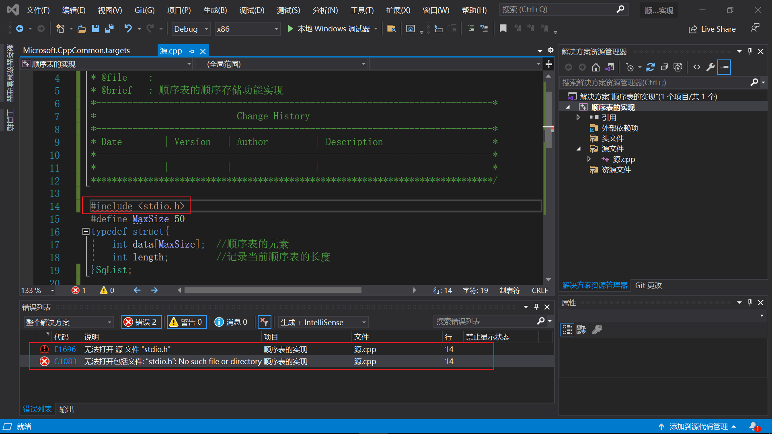This screenshot has width=772, height=434.
Task: Click the Open File folder icon
Action: coord(82,29)
